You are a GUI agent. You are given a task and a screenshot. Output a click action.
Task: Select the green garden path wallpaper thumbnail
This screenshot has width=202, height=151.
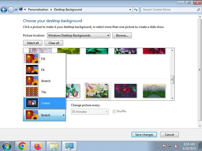[x=154, y=91]
